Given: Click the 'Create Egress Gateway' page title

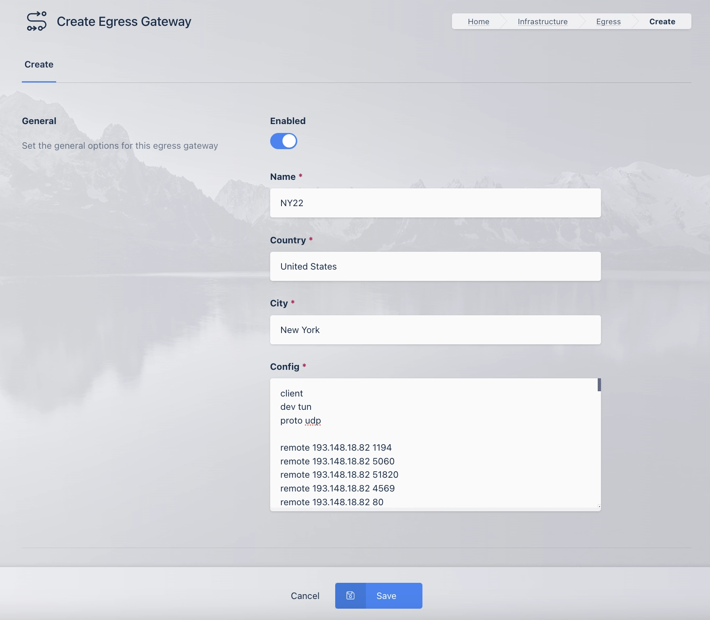Looking at the screenshot, I should click(124, 21).
